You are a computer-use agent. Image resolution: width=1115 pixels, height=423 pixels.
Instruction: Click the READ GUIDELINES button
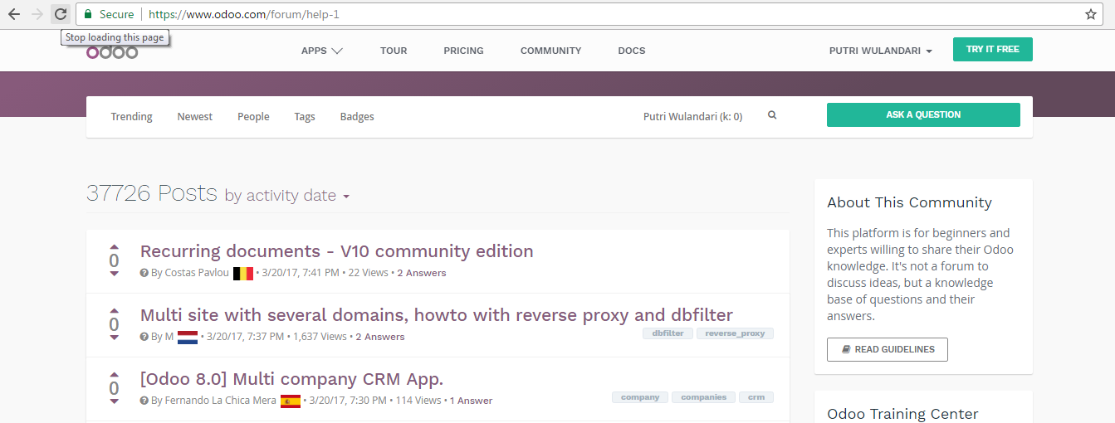click(x=888, y=349)
